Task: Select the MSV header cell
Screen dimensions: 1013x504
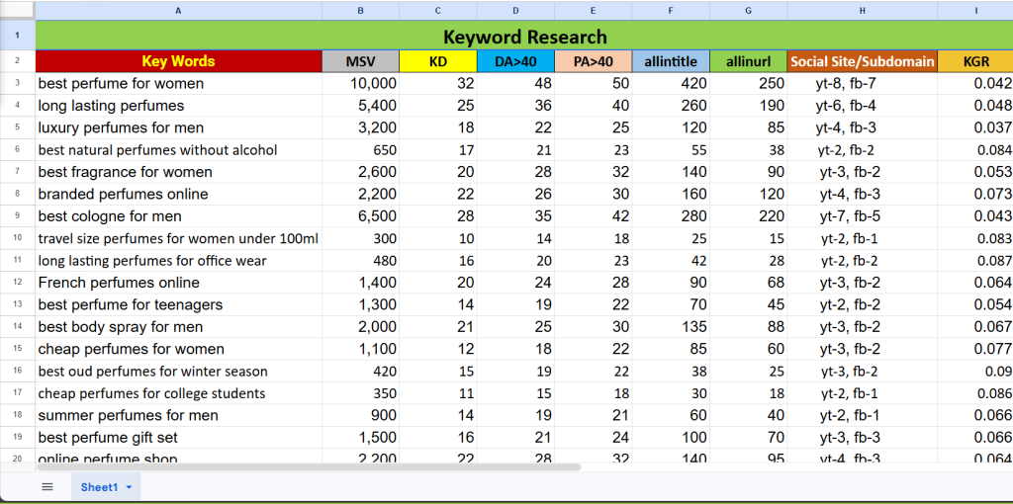Action: click(360, 61)
